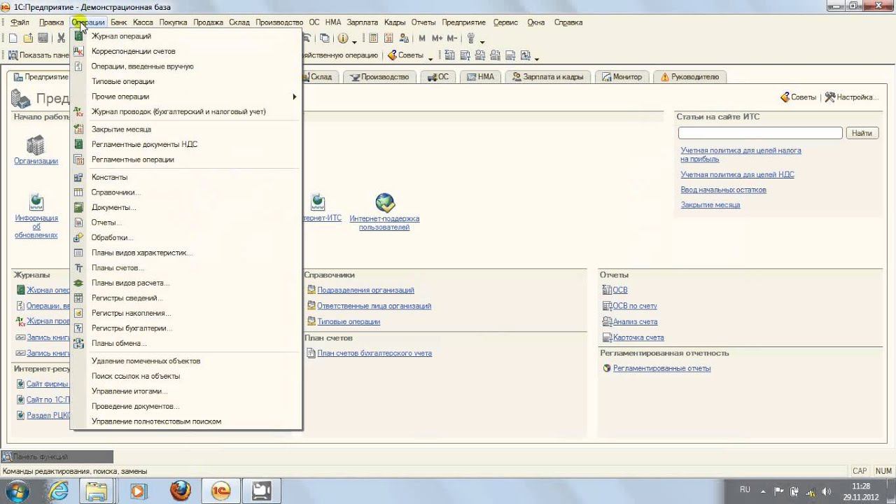Image resolution: width=896 pixels, height=504 pixels.
Task: Select Обработки... menu item
Action: point(186,238)
